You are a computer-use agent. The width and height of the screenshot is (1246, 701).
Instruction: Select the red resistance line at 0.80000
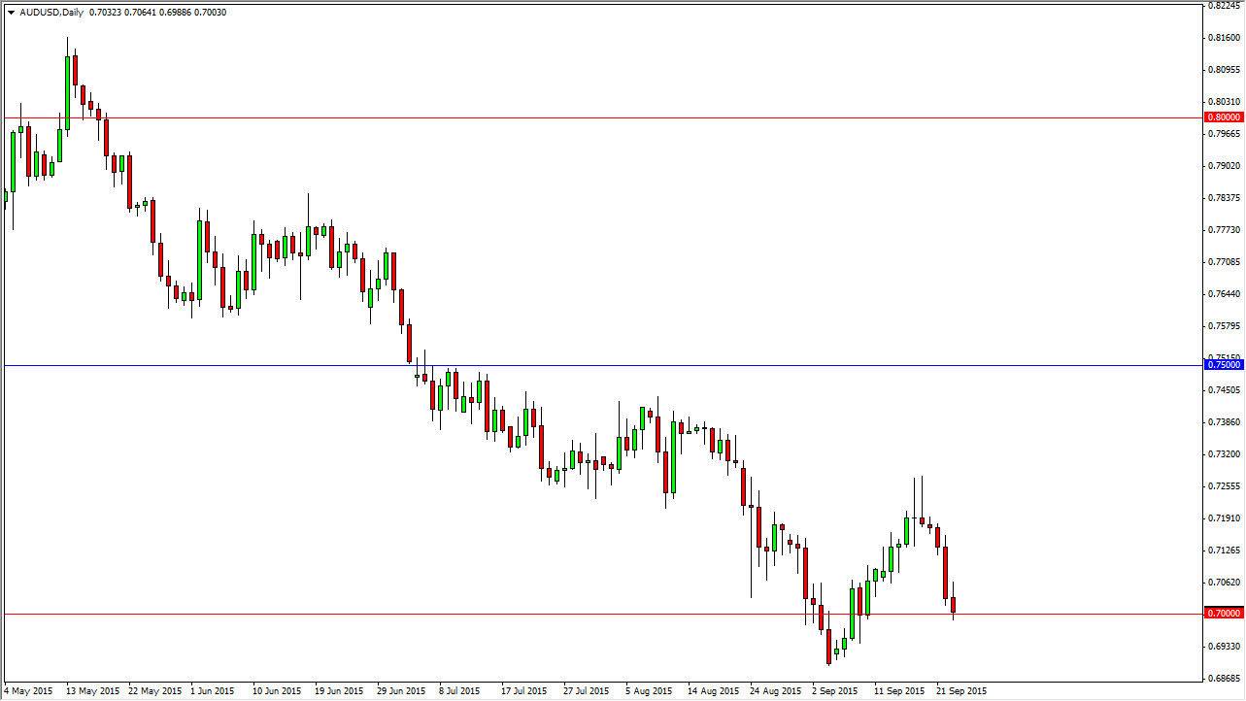[x=583, y=117]
